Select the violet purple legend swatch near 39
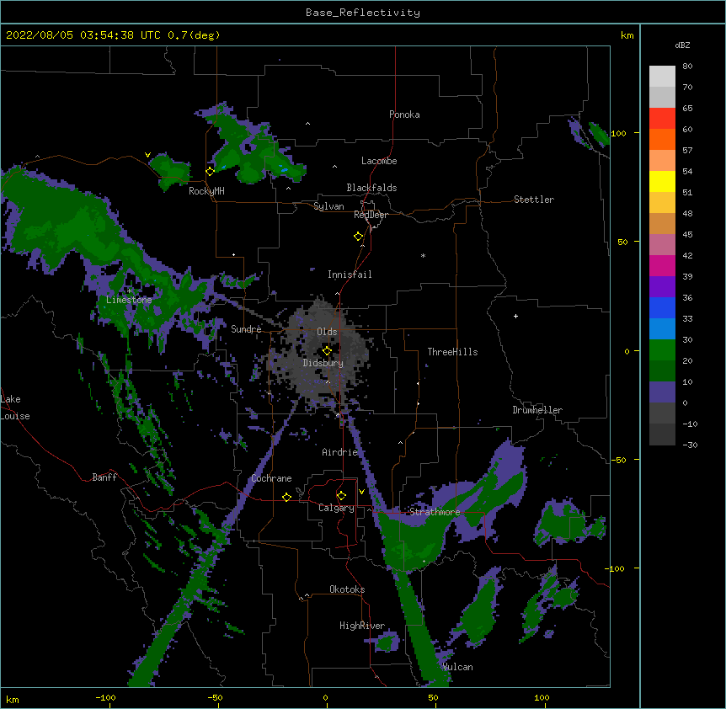This screenshot has width=726, height=709. point(662,287)
